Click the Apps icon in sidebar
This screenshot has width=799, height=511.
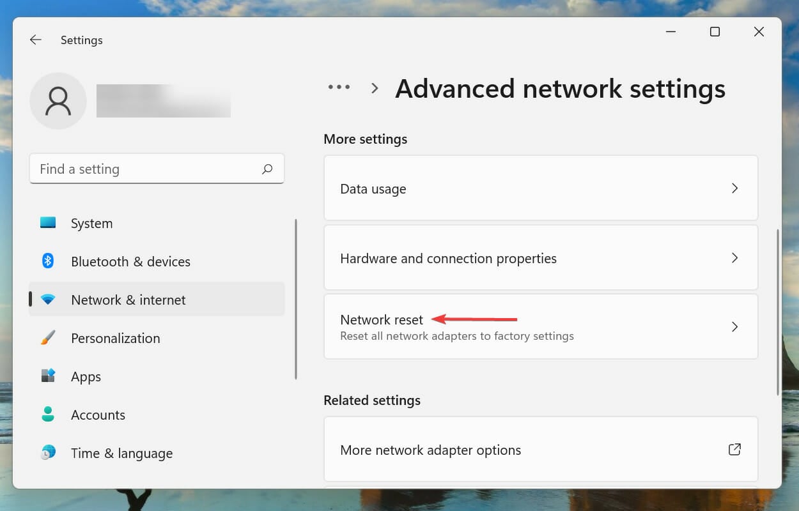[48, 376]
